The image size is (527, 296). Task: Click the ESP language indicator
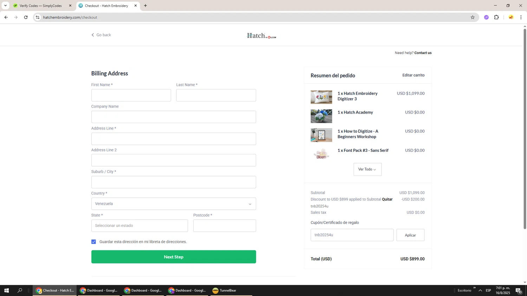point(488,290)
